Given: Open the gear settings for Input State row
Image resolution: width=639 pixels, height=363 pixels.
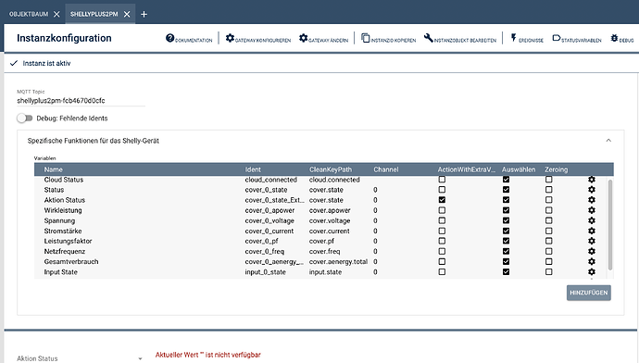Looking at the screenshot, I should tap(592, 271).
